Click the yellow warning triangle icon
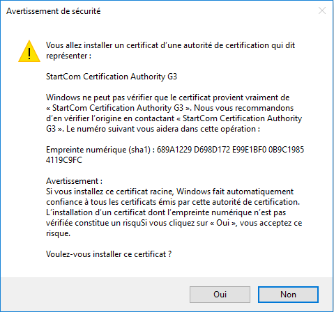Screen dimensions: 334x312 click(x=29, y=52)
